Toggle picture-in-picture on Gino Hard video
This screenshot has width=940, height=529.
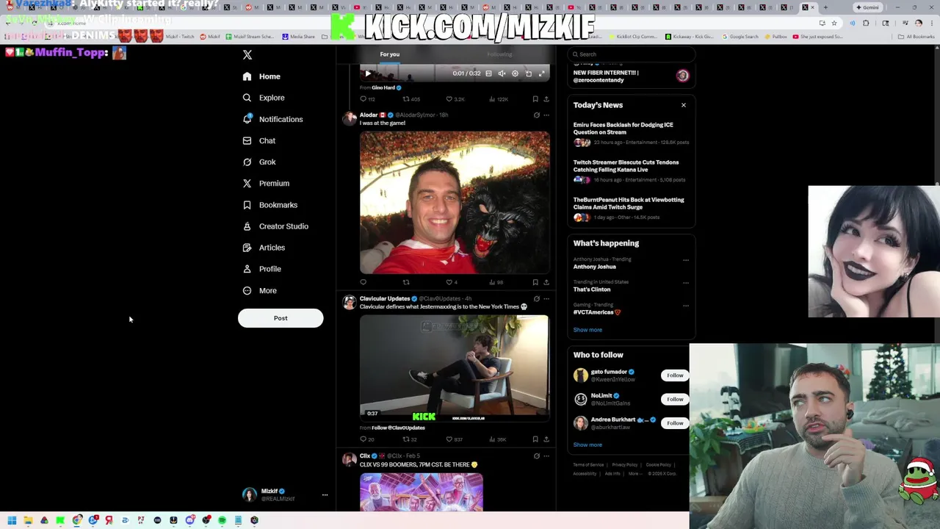(529, 73)
